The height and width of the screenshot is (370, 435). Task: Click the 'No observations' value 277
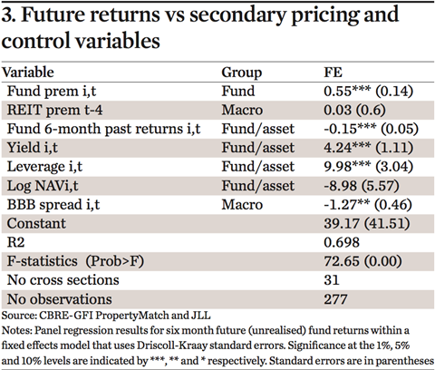pos(335,299)
